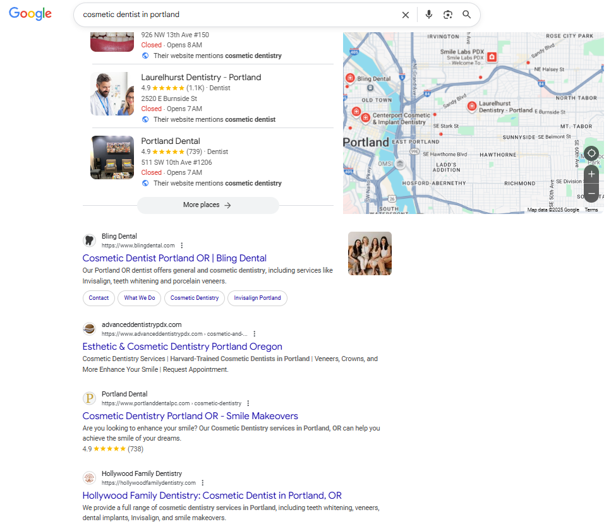This screenshot has width=616, height=529.
Task: Open more options for Hollywood Family Dentistry result
Action: (x=202, y=483)
